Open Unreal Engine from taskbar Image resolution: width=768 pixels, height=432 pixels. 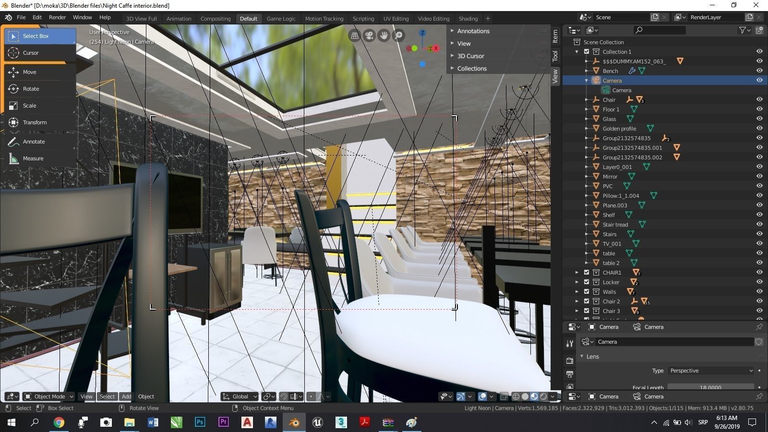317,422
